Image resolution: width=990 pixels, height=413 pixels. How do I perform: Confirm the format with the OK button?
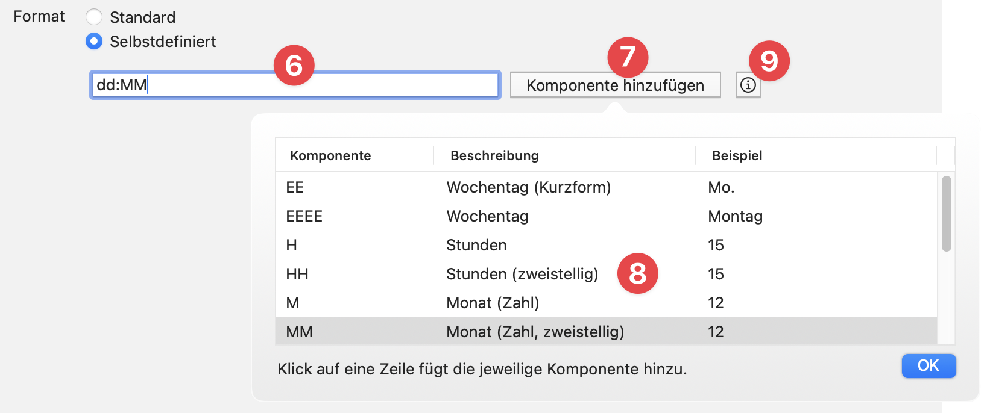tap(928, 365)
